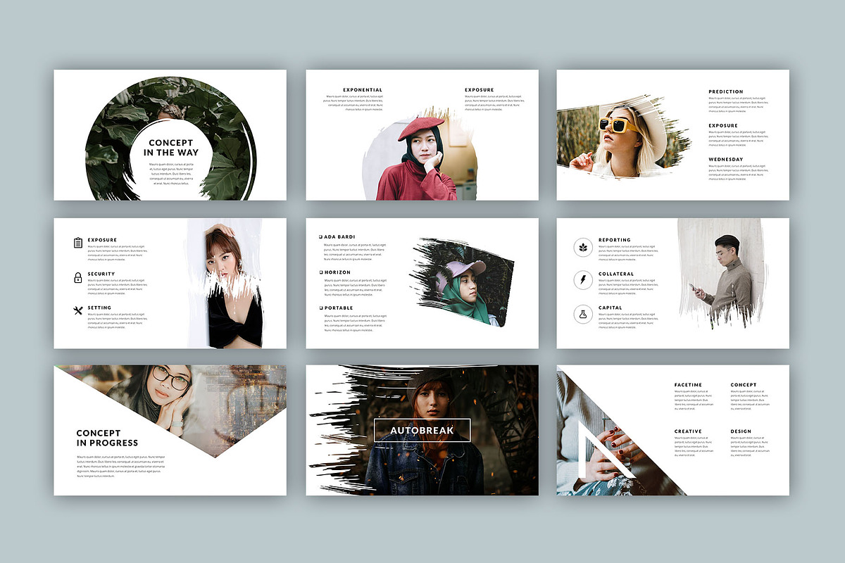Click the square bullet before HORIZON
This screenshot has width=845, height=563.
321,272
